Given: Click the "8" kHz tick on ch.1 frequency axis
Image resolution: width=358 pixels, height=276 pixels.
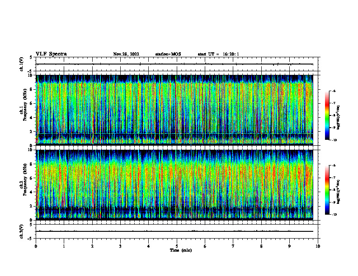Looking at the screenshot, I should click(32, 89).
